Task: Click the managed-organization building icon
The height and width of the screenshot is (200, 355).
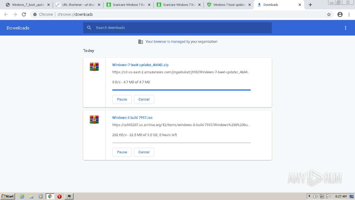Action: click(141, 42)
